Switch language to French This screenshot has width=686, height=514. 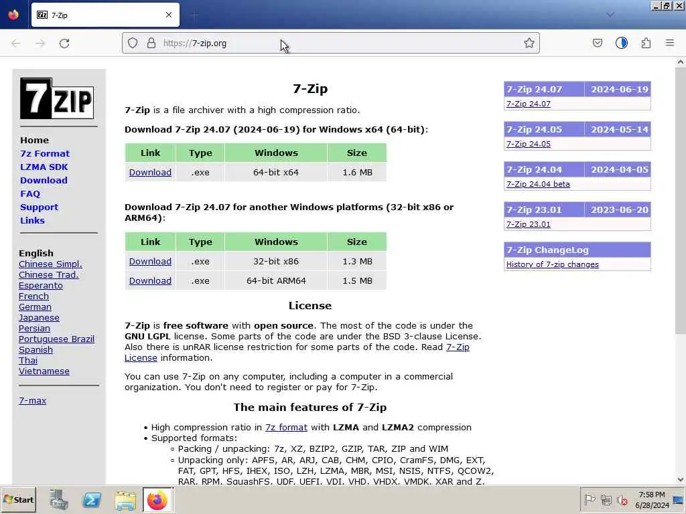coord(33,296)
